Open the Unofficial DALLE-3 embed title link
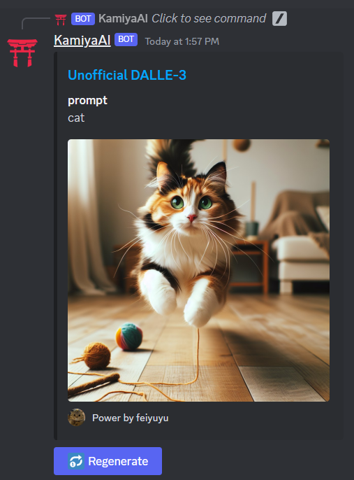The width and height of the screenshot is (354, 480). (127, 75)
